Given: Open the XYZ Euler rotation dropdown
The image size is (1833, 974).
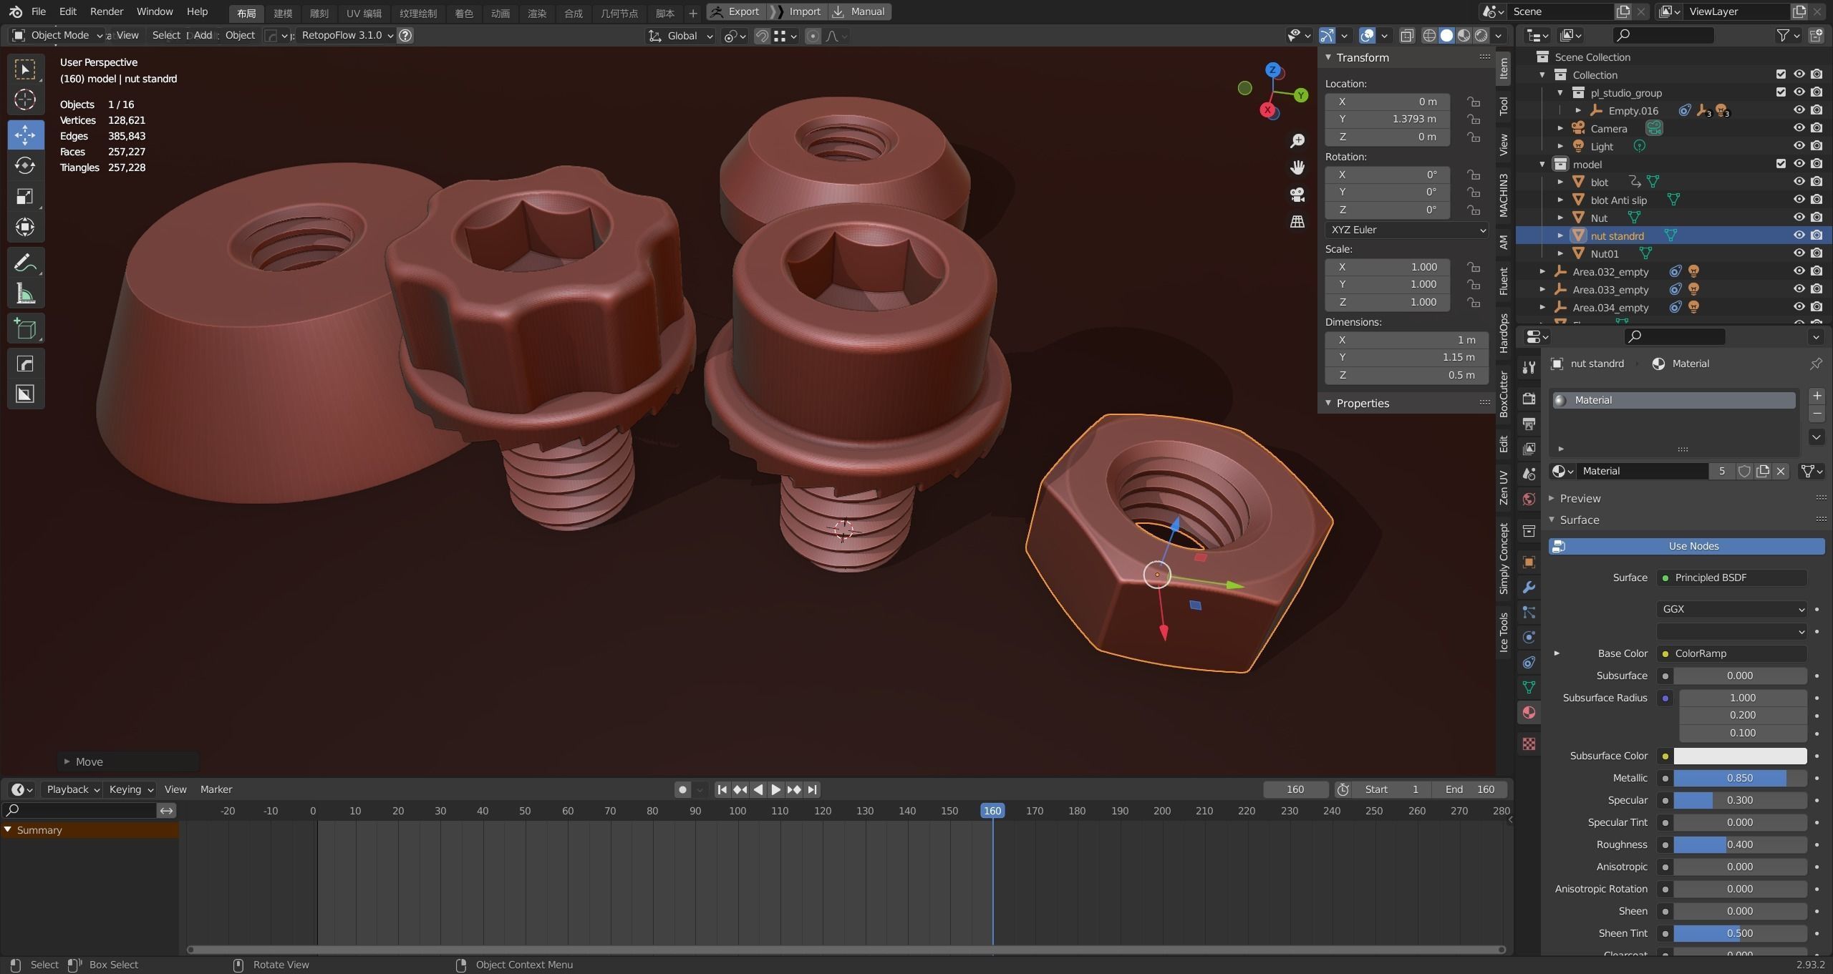Looking at the screenshot, I should click(1406, 230).
